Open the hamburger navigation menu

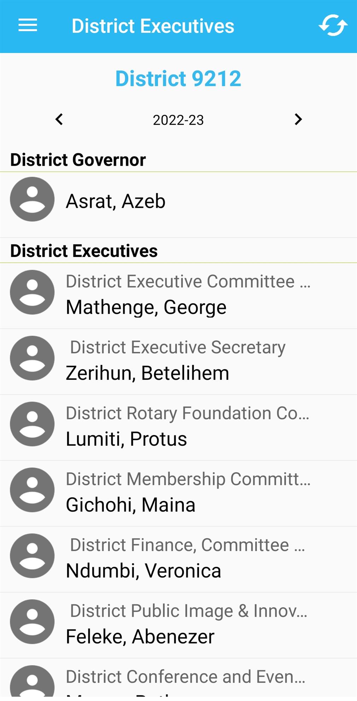28,25
